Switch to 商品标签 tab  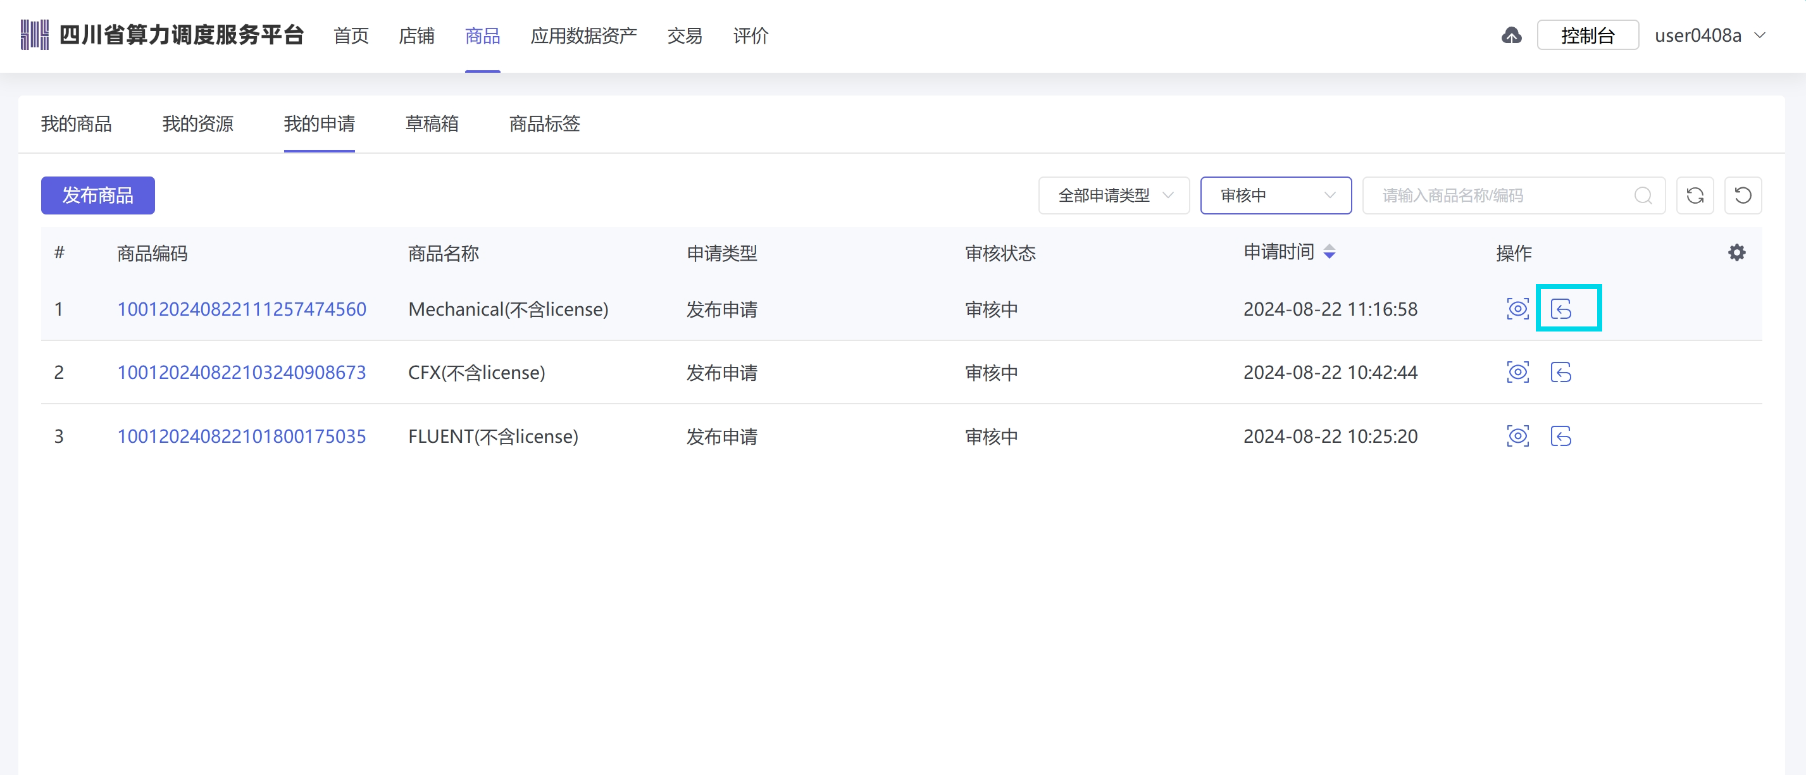pos(545,124)
